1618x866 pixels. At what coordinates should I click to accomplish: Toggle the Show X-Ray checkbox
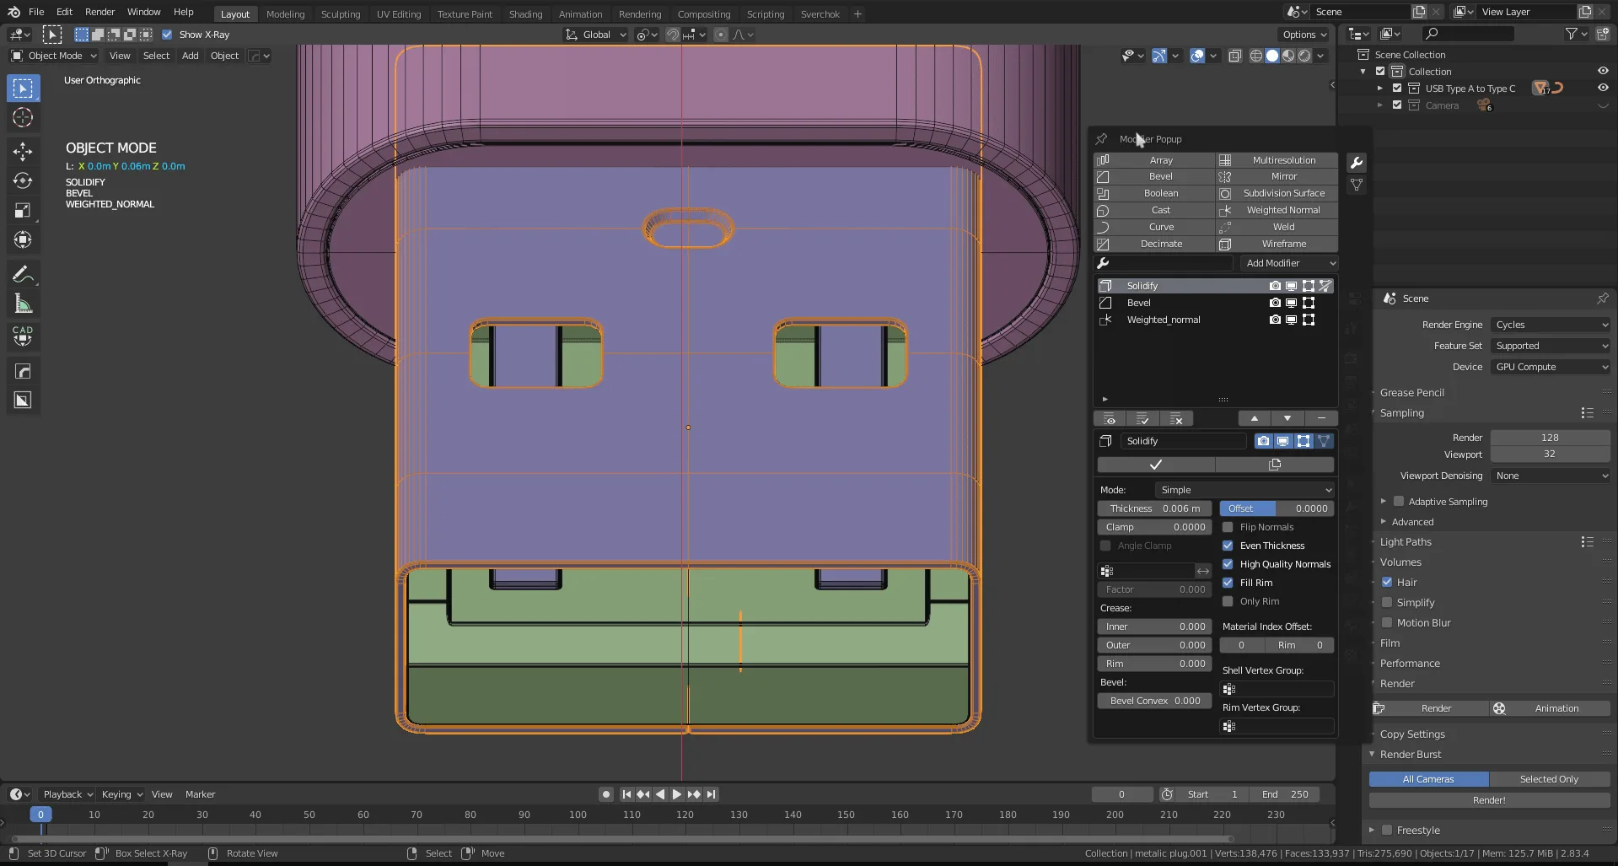[167, 35]
